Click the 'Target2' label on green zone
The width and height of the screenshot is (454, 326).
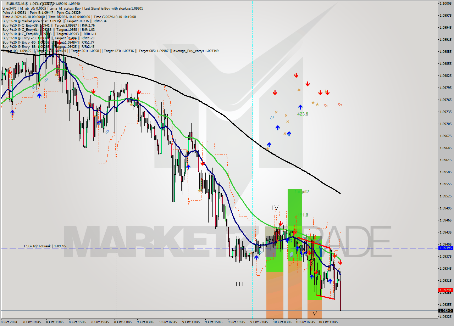pos(301,191)
